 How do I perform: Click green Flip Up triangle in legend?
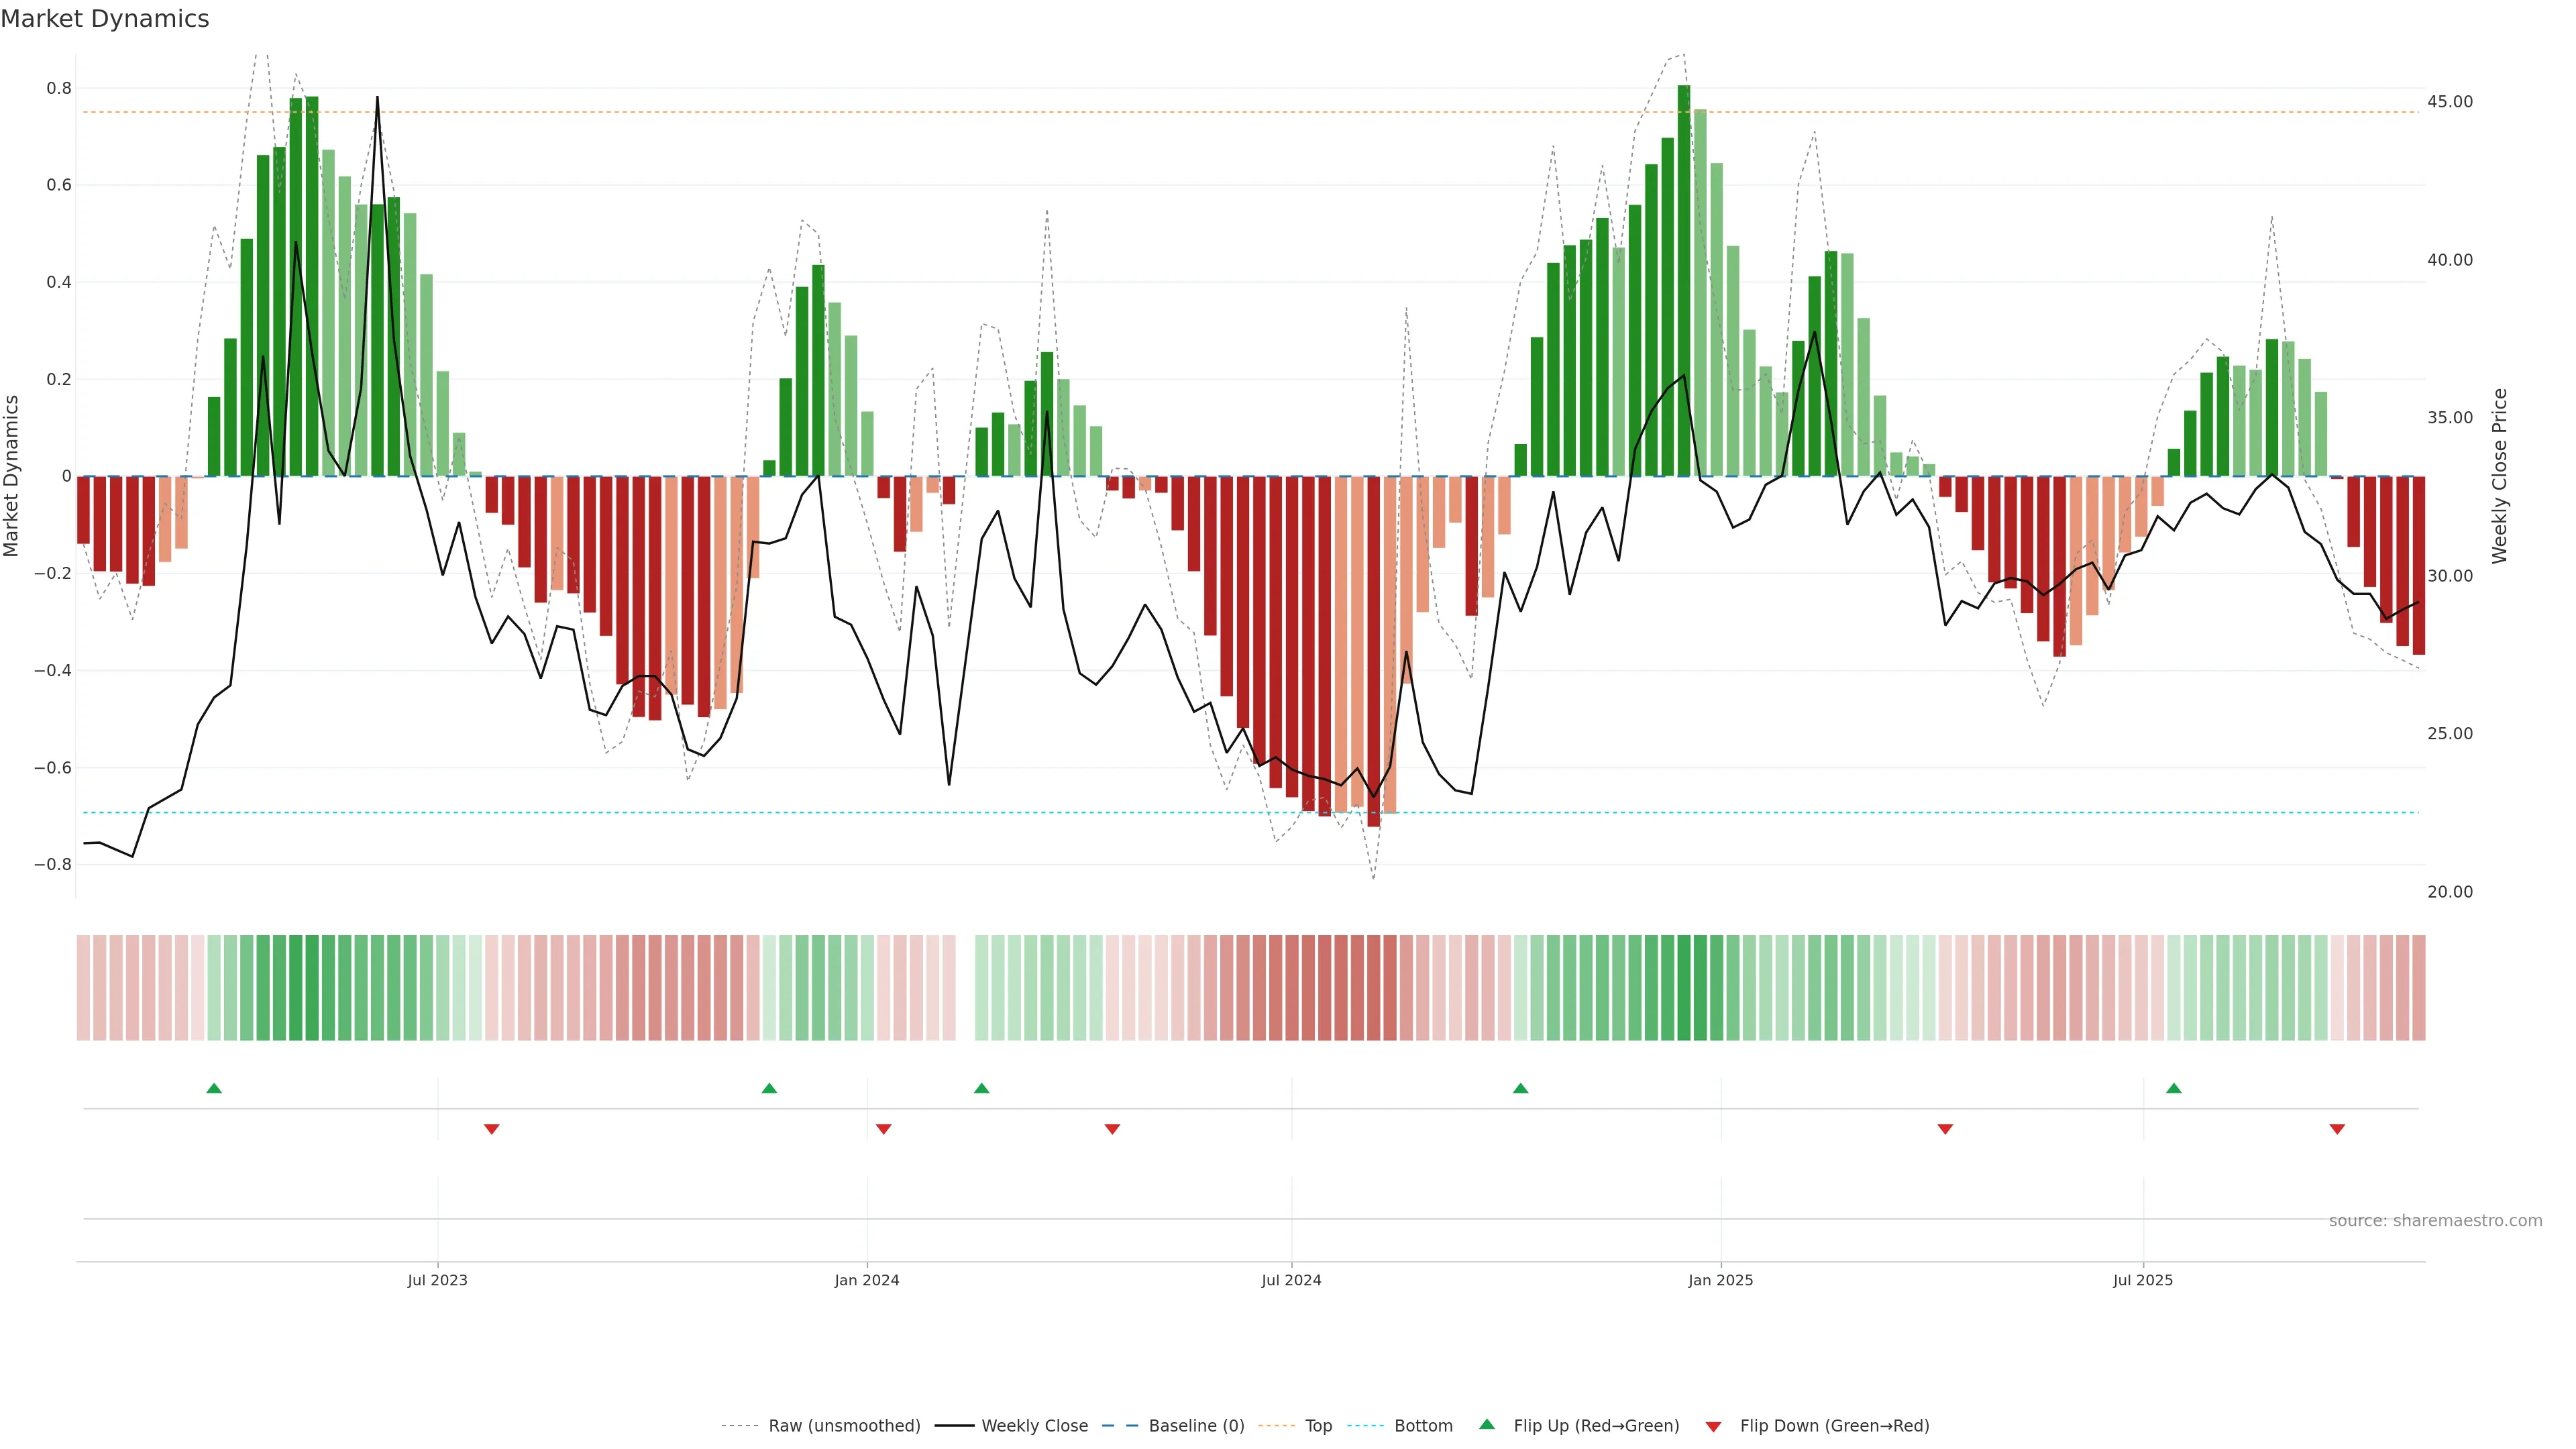[x=1487, y=1424]
